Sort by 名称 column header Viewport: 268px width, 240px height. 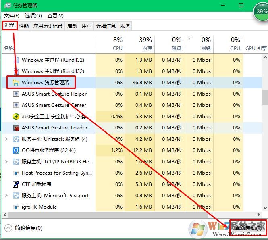(x=49, y=44)
